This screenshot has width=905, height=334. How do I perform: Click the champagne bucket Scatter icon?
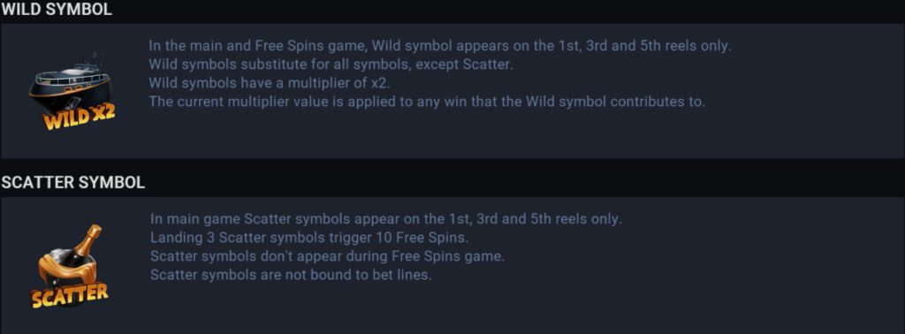tap(70, 265)
